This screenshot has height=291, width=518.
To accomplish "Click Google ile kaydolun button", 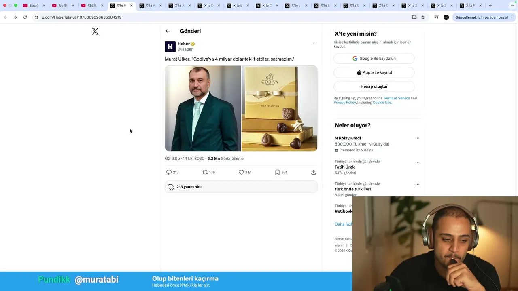I will click(x=374, y=59).
